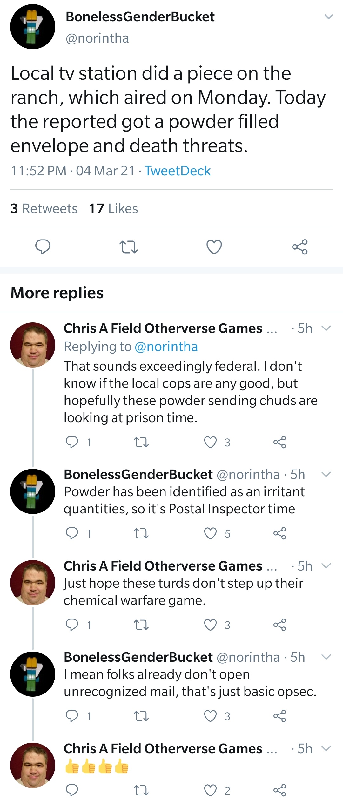This screenshot has width=343, height=805.
Task: Reply to the 'basic opsec' tweet
Action: (72, 716)
